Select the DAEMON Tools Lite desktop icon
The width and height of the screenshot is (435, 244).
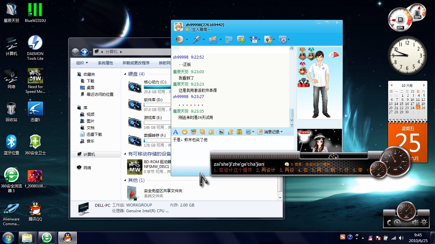click(x=35, y=48)
